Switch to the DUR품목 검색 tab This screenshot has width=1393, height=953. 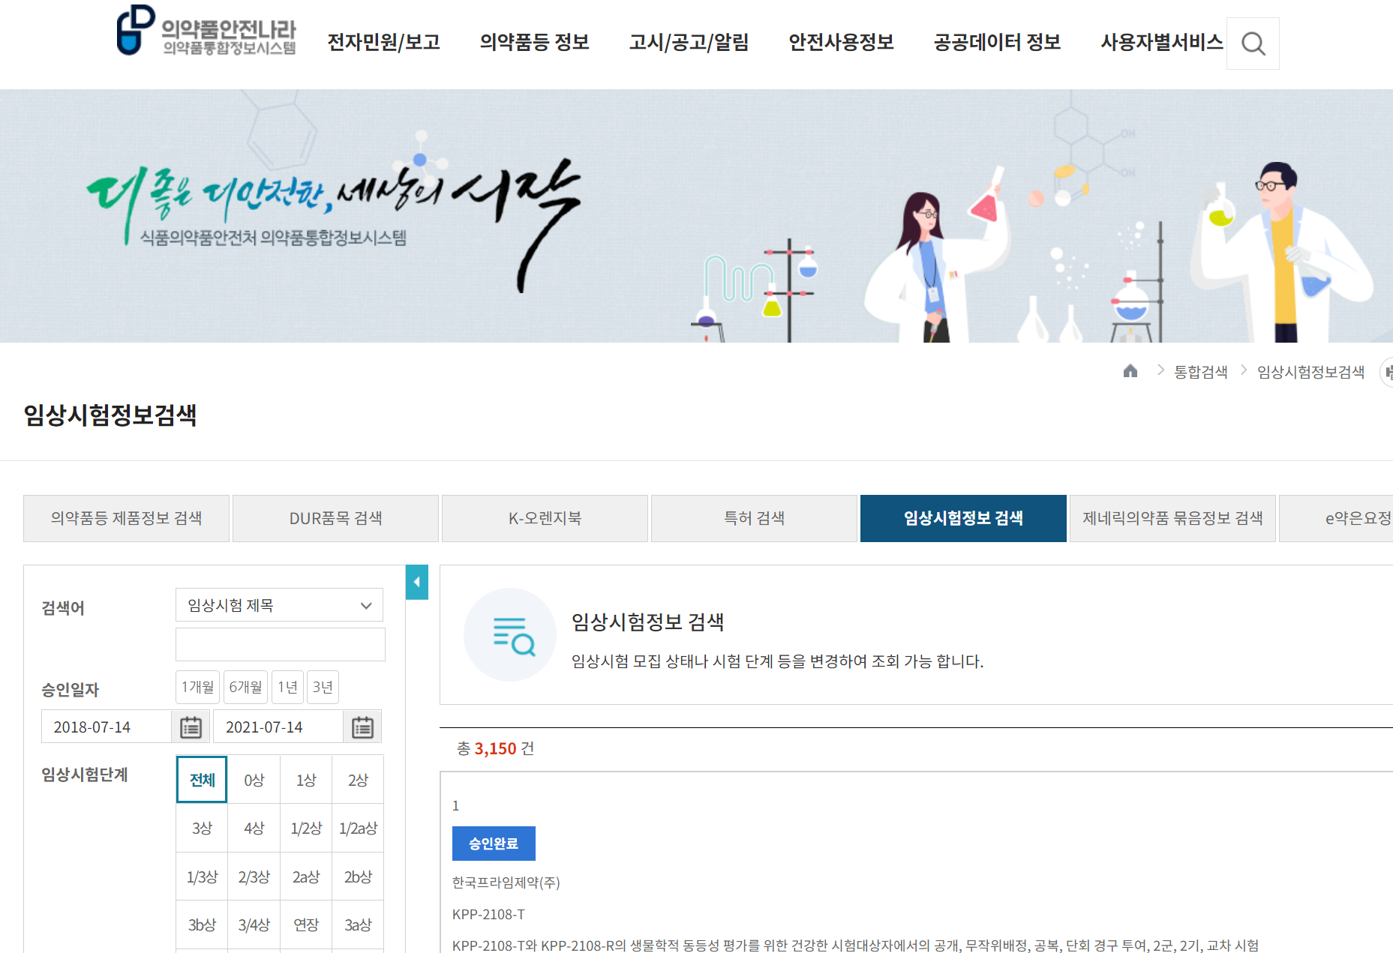[x=335, y=518]
